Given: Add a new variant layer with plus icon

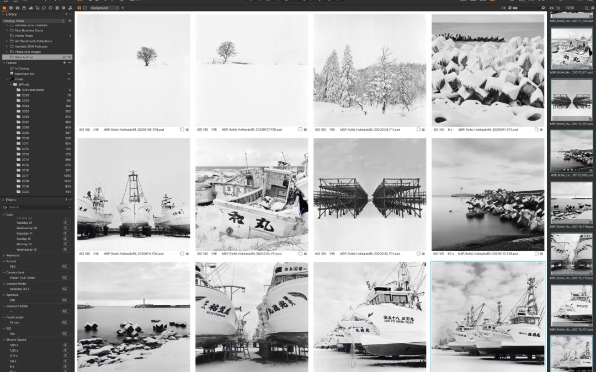Looking at the screenshot, I should coord(123,8).
